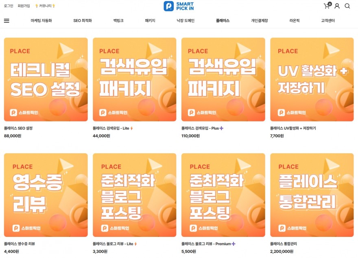This screenshot has width=358, height=258.
Task: Click the 회원가입 link
Action: [x=24, y=6]
